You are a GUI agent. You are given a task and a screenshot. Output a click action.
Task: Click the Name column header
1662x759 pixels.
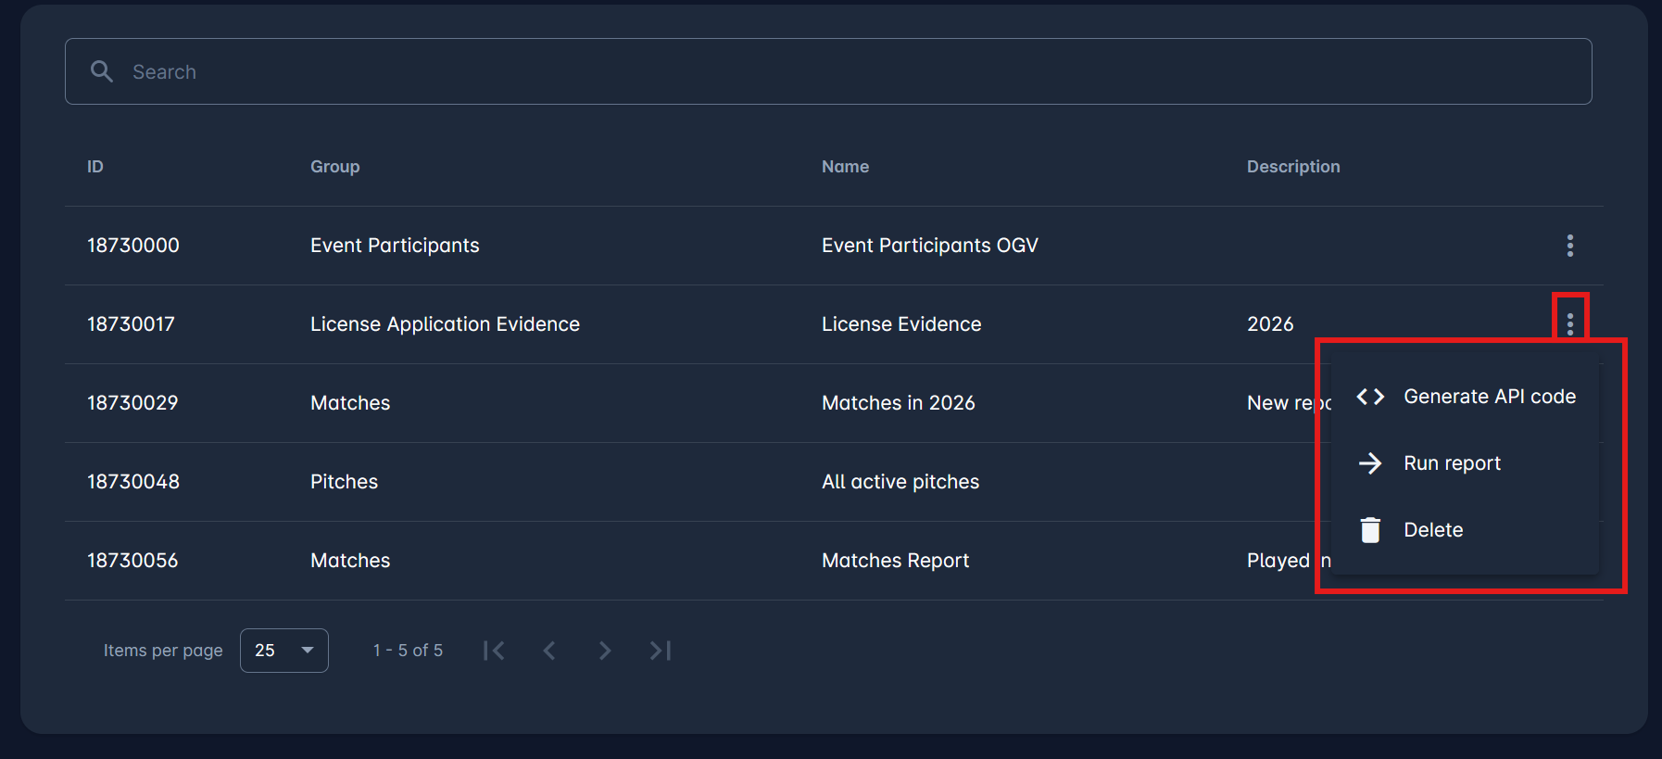[845, 167]
